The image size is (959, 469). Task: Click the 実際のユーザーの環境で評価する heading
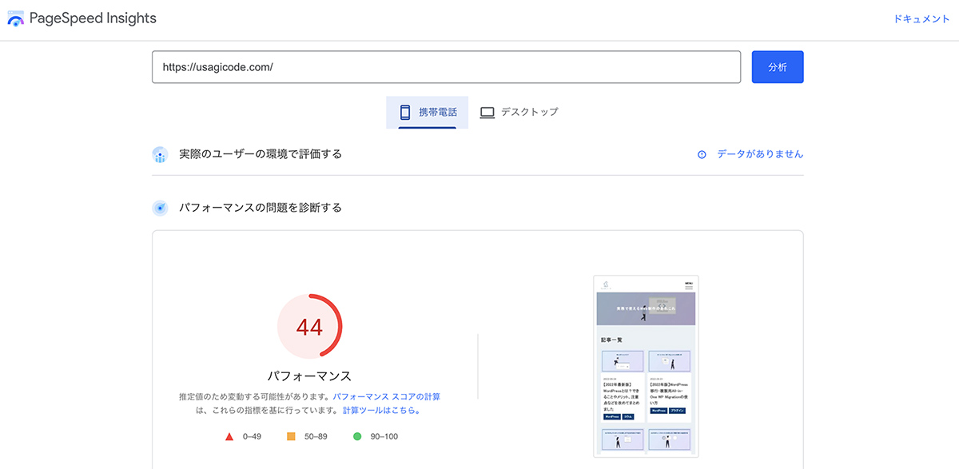point(261,154)
